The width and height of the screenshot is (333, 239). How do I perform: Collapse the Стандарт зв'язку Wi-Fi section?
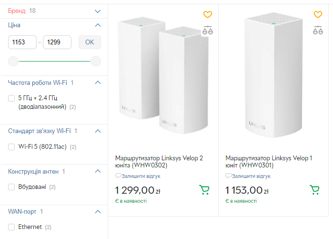pyautogui.click(x=98, y=131)
